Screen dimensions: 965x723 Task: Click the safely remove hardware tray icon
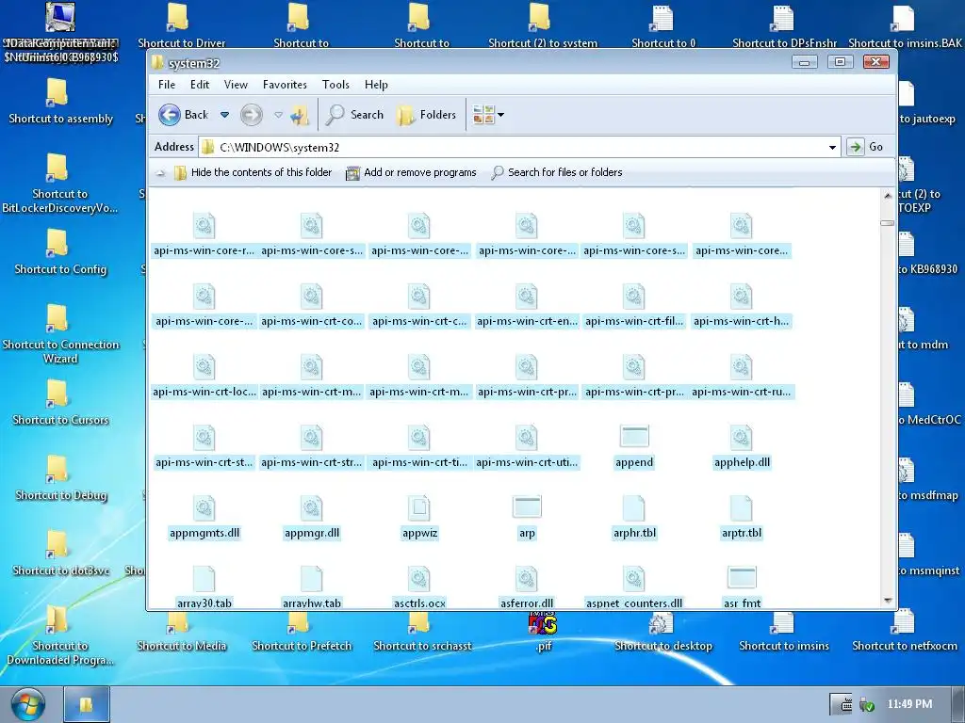pyautogui.click(x=867, y=704)
